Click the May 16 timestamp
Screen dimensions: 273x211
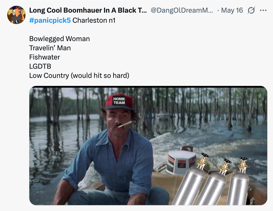[x=232, y=10]
